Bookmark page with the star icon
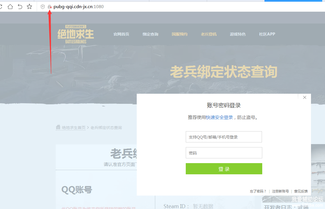Image resolution: width=325 pixels, height=209 pixels. [29, 7]
